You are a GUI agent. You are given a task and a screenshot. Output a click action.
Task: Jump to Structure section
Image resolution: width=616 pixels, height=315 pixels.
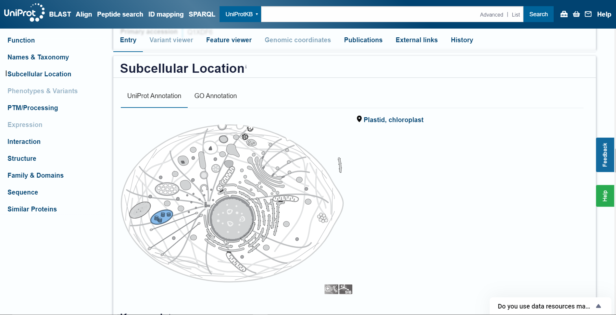(x=22, y=158)
